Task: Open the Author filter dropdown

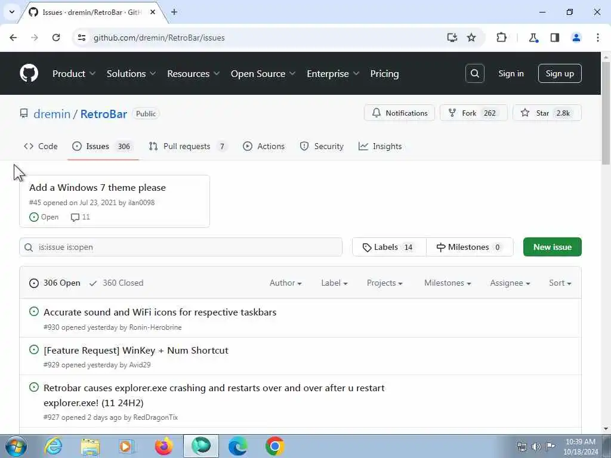Action: click(285, 283)
